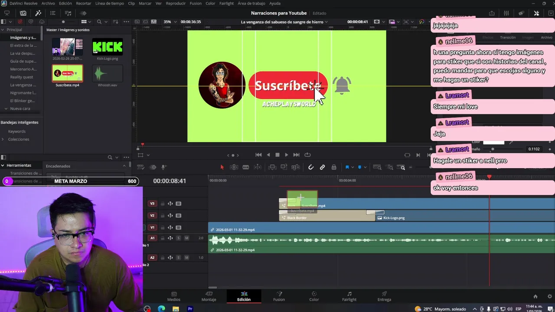Switch to the Montaje page tab

(209, 296)
